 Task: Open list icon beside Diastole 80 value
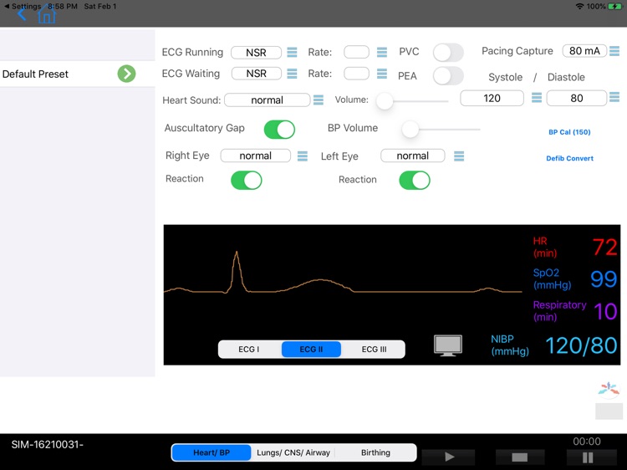pyautogui.click(x=614, y=96)
